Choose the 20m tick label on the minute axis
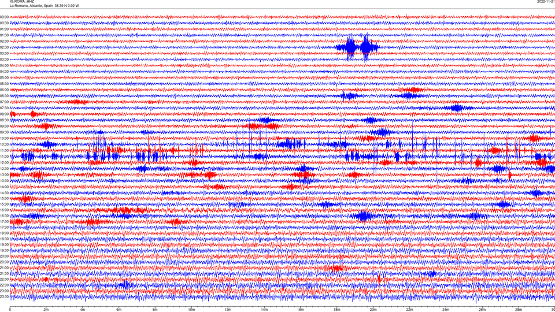This screenshot has height=312, width=555. (x=373, y=310)
